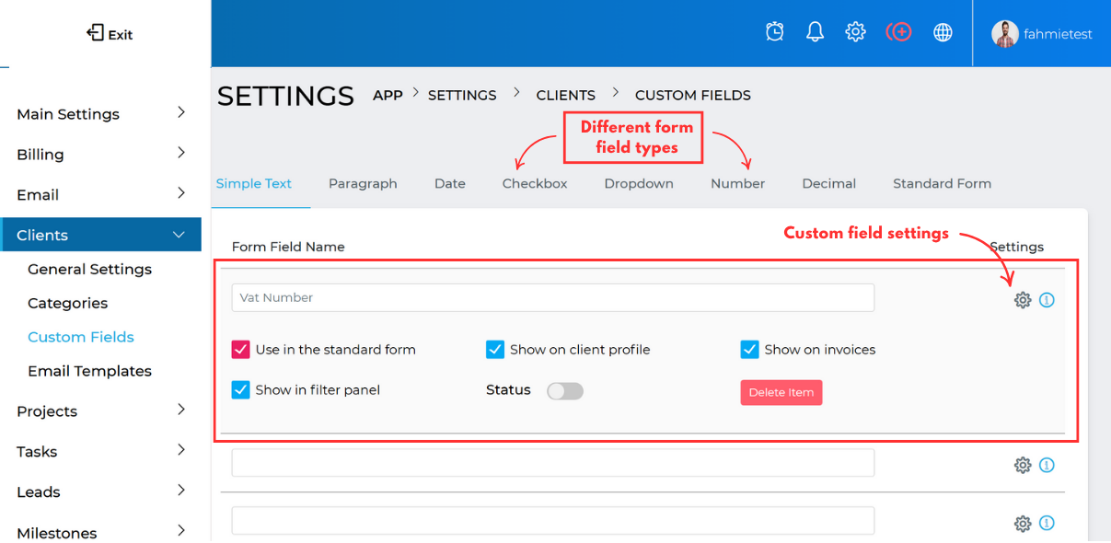Click the Delete Item button
Image resolution: width=1111 pixels, height=543 pixels.
[781, 392]
